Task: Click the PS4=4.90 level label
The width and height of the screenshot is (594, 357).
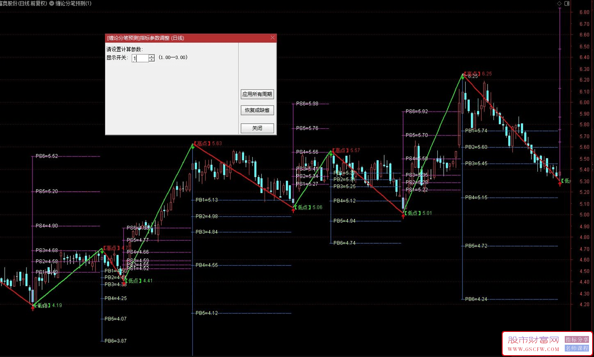Action: coord(47,226)
